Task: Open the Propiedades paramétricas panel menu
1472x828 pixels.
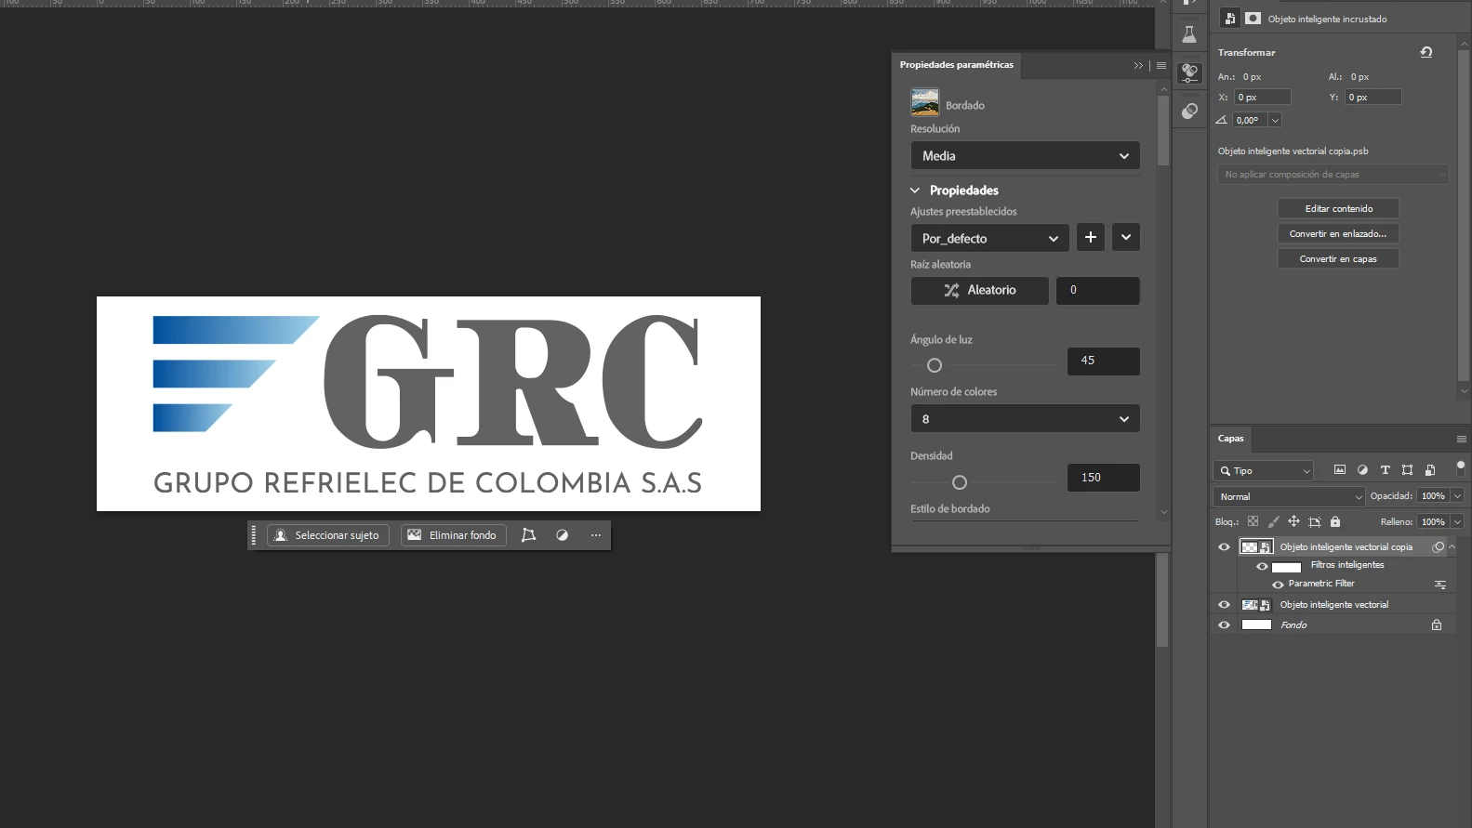Action: (1160, 65)
